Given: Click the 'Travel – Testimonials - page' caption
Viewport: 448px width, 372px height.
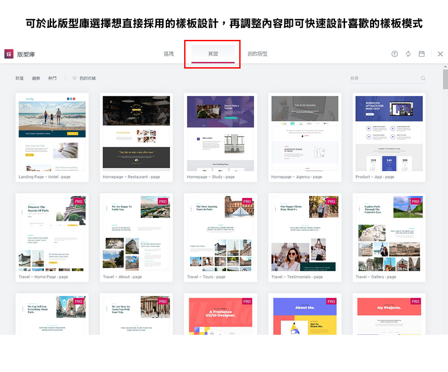Looking at the screenshot, I should (x=297, y=277).
